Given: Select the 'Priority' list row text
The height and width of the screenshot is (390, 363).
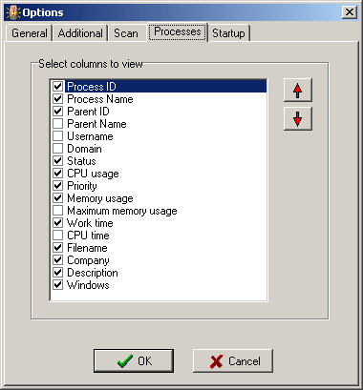Looking at the screenshot, I should (82, 186).
